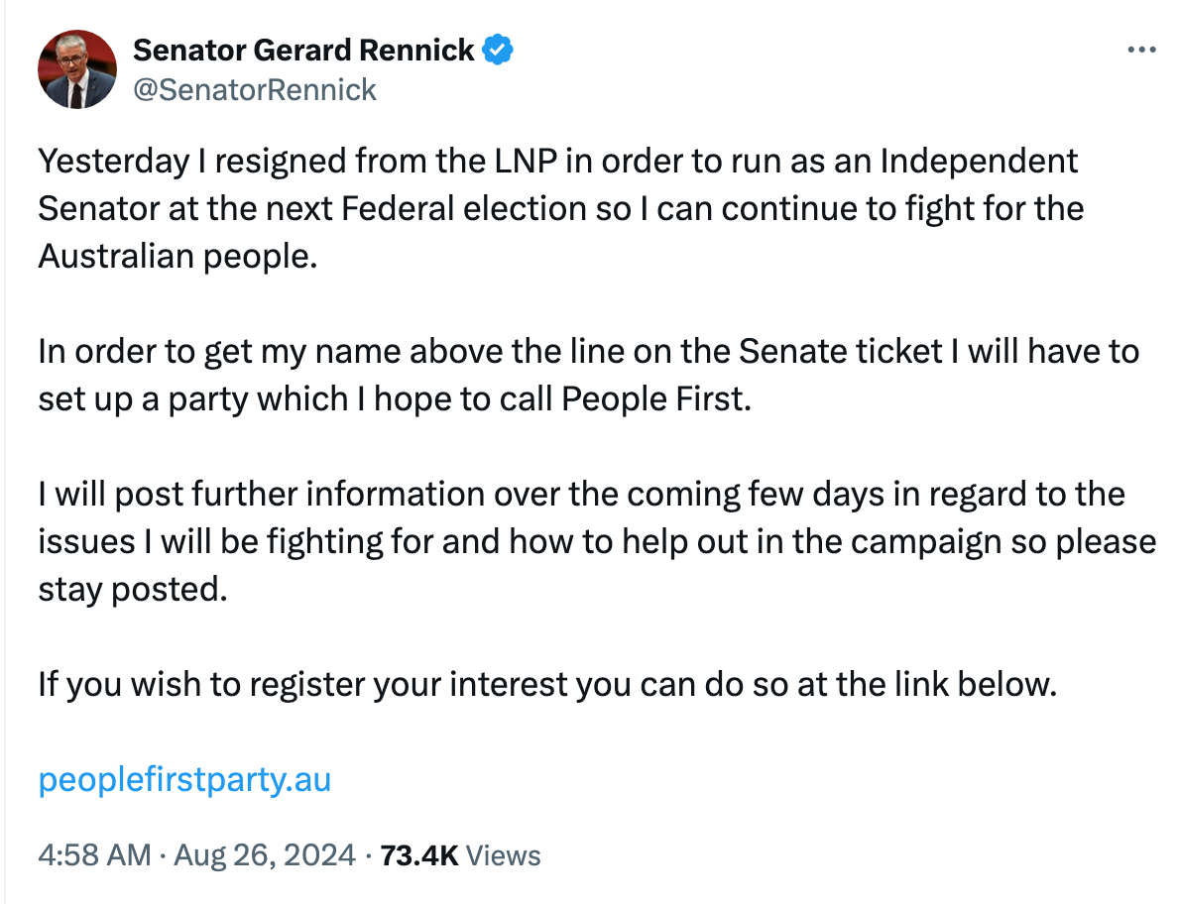Select the Aug 26, 2024 post date
Image resolution: width=1178 pixels, height=904 pixels.
[x=264, y=855]
